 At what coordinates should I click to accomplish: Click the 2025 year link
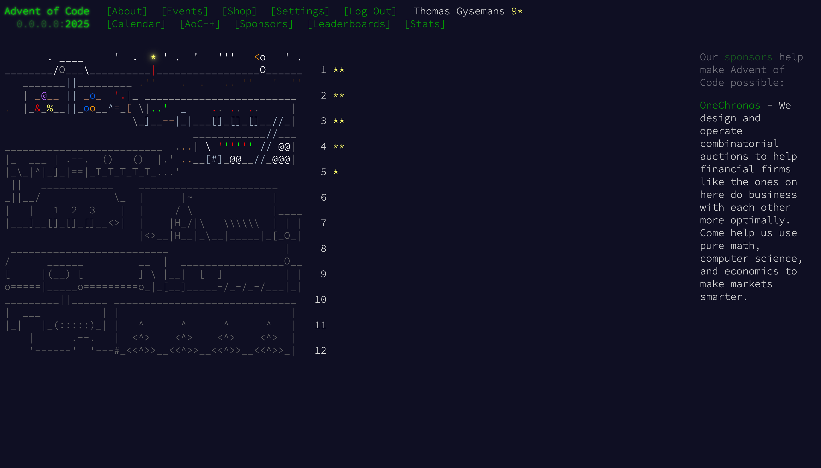pos(77,24)
